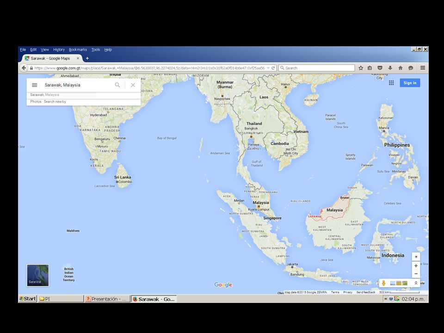
Task: Click the Sri Lanka label on the map
Action: 123,177
